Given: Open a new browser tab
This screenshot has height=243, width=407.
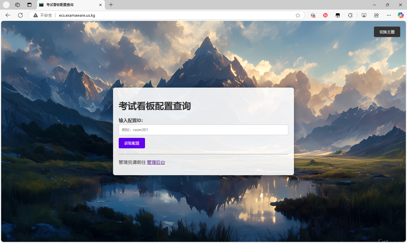Looking at the screenshot, I should pos(111,5).
